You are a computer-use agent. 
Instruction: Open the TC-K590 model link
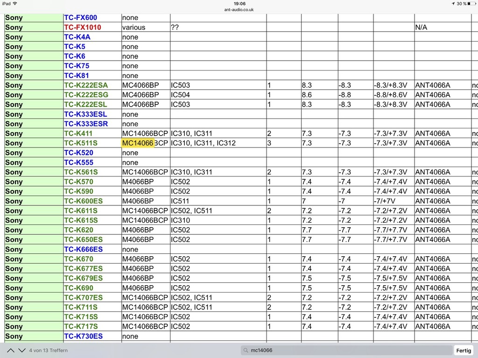pos(78,191)
